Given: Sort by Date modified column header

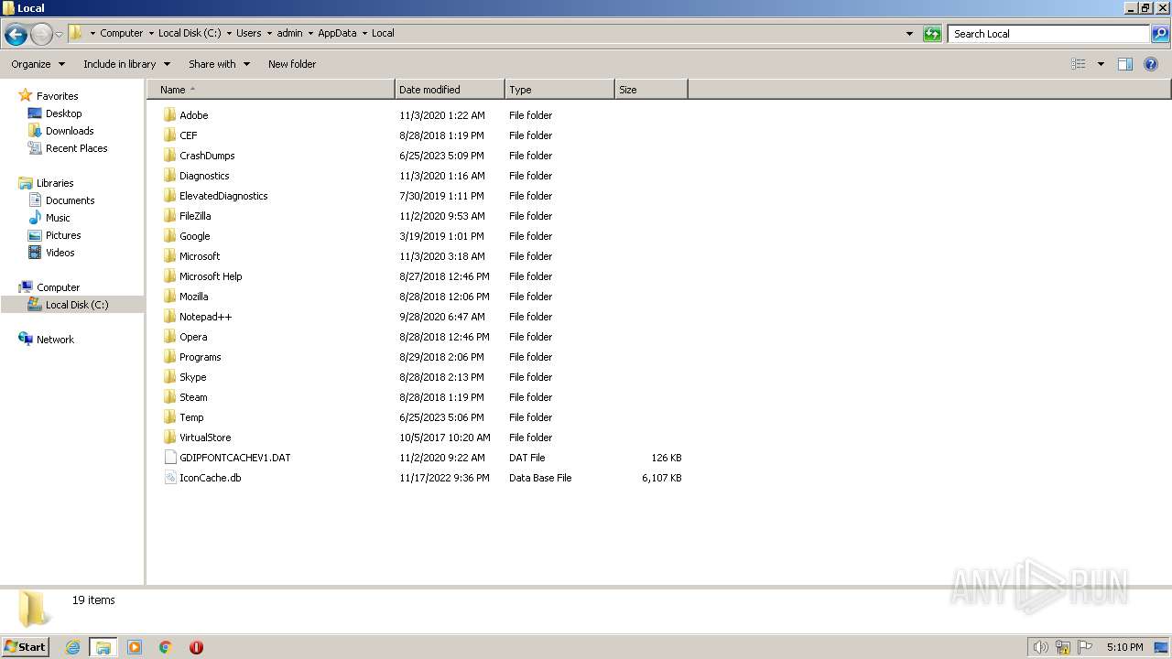Looking at the screenshot, I should pyautogui.click(x=450, y=90).
